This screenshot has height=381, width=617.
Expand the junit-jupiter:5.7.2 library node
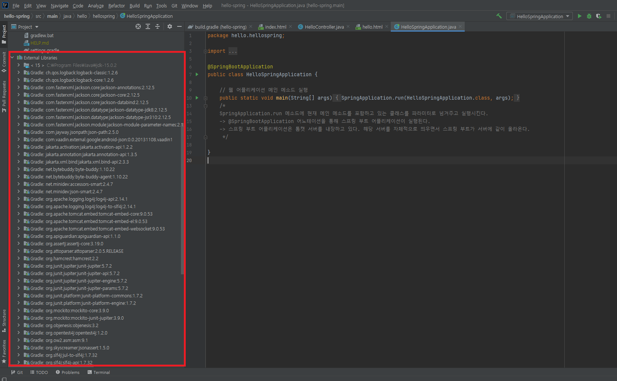[19, 266]
